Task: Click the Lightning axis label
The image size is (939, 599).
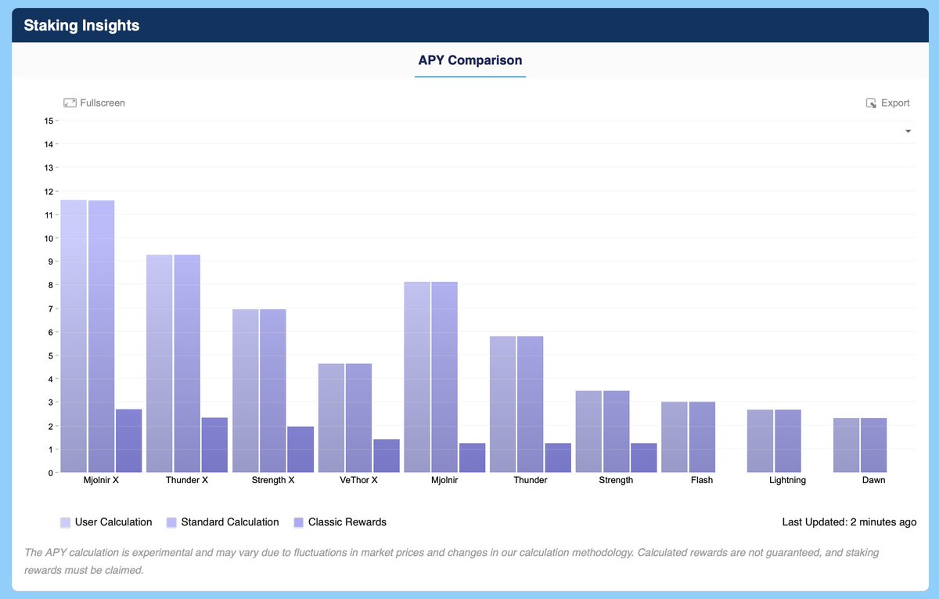Action: (787, 480)
